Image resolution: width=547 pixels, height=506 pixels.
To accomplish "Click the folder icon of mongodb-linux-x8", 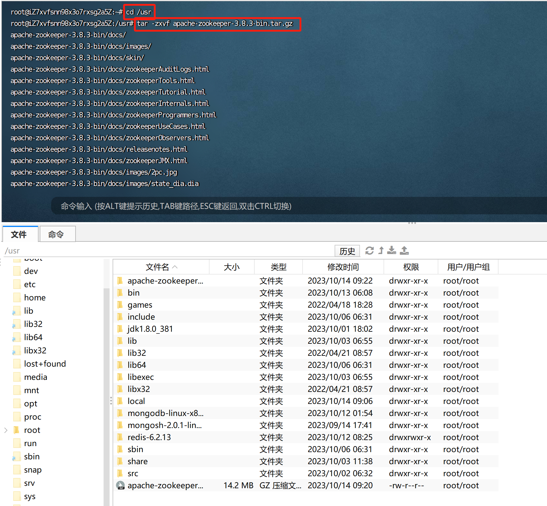I will tap(120, 413).
